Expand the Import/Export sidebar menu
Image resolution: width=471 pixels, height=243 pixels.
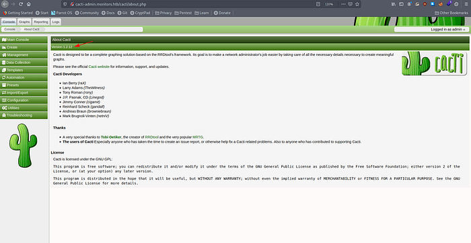[24, 93]
